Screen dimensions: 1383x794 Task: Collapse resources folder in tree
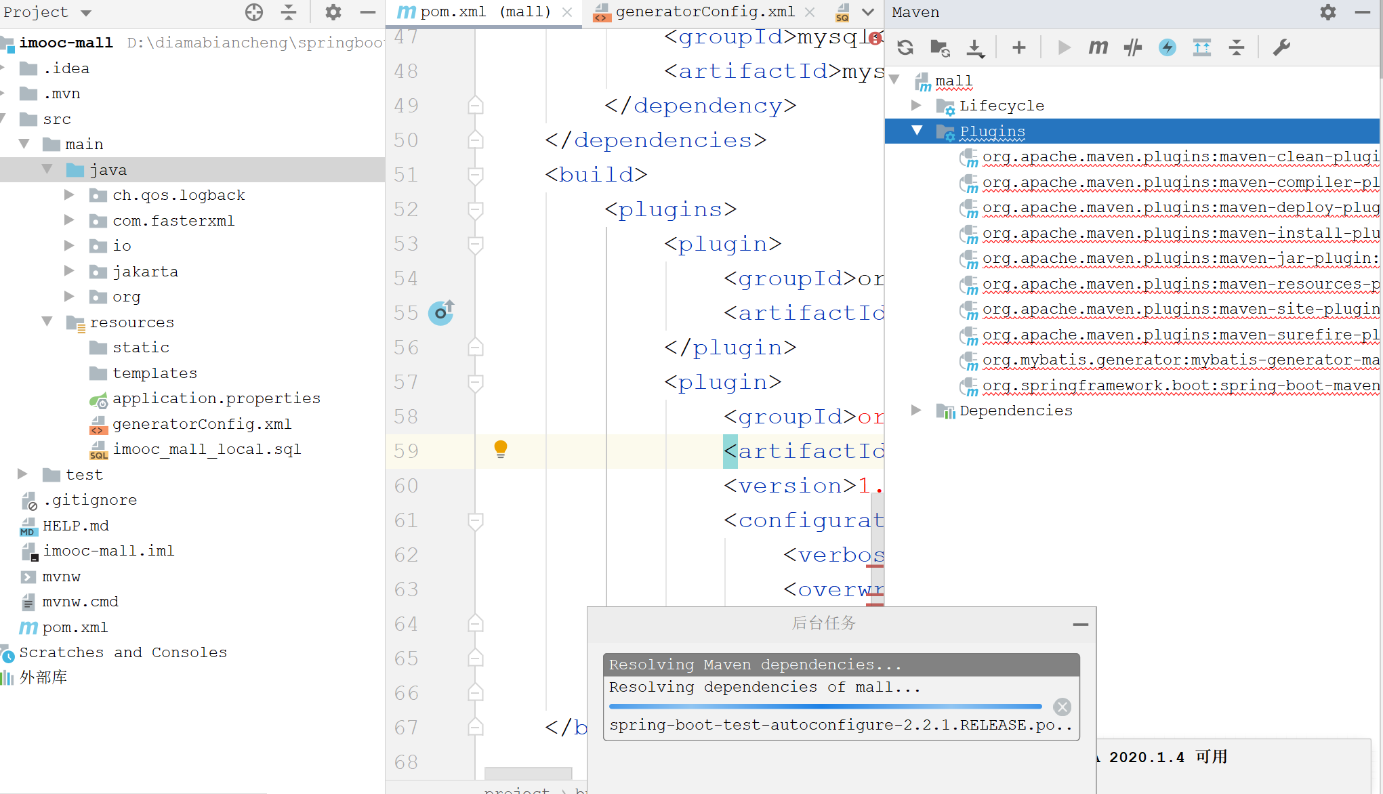click(47, 322)
